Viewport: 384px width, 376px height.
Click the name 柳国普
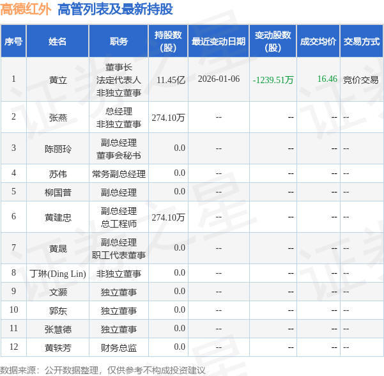point(58,192)
